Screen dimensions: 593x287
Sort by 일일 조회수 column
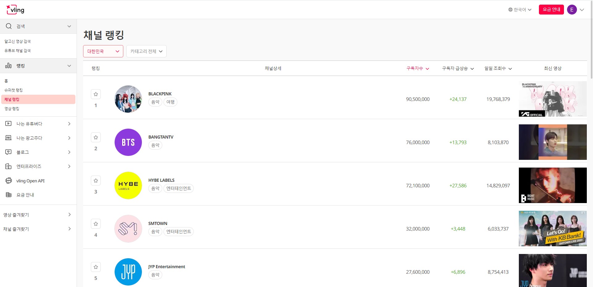pyautogui.click(x=498, y=68)
